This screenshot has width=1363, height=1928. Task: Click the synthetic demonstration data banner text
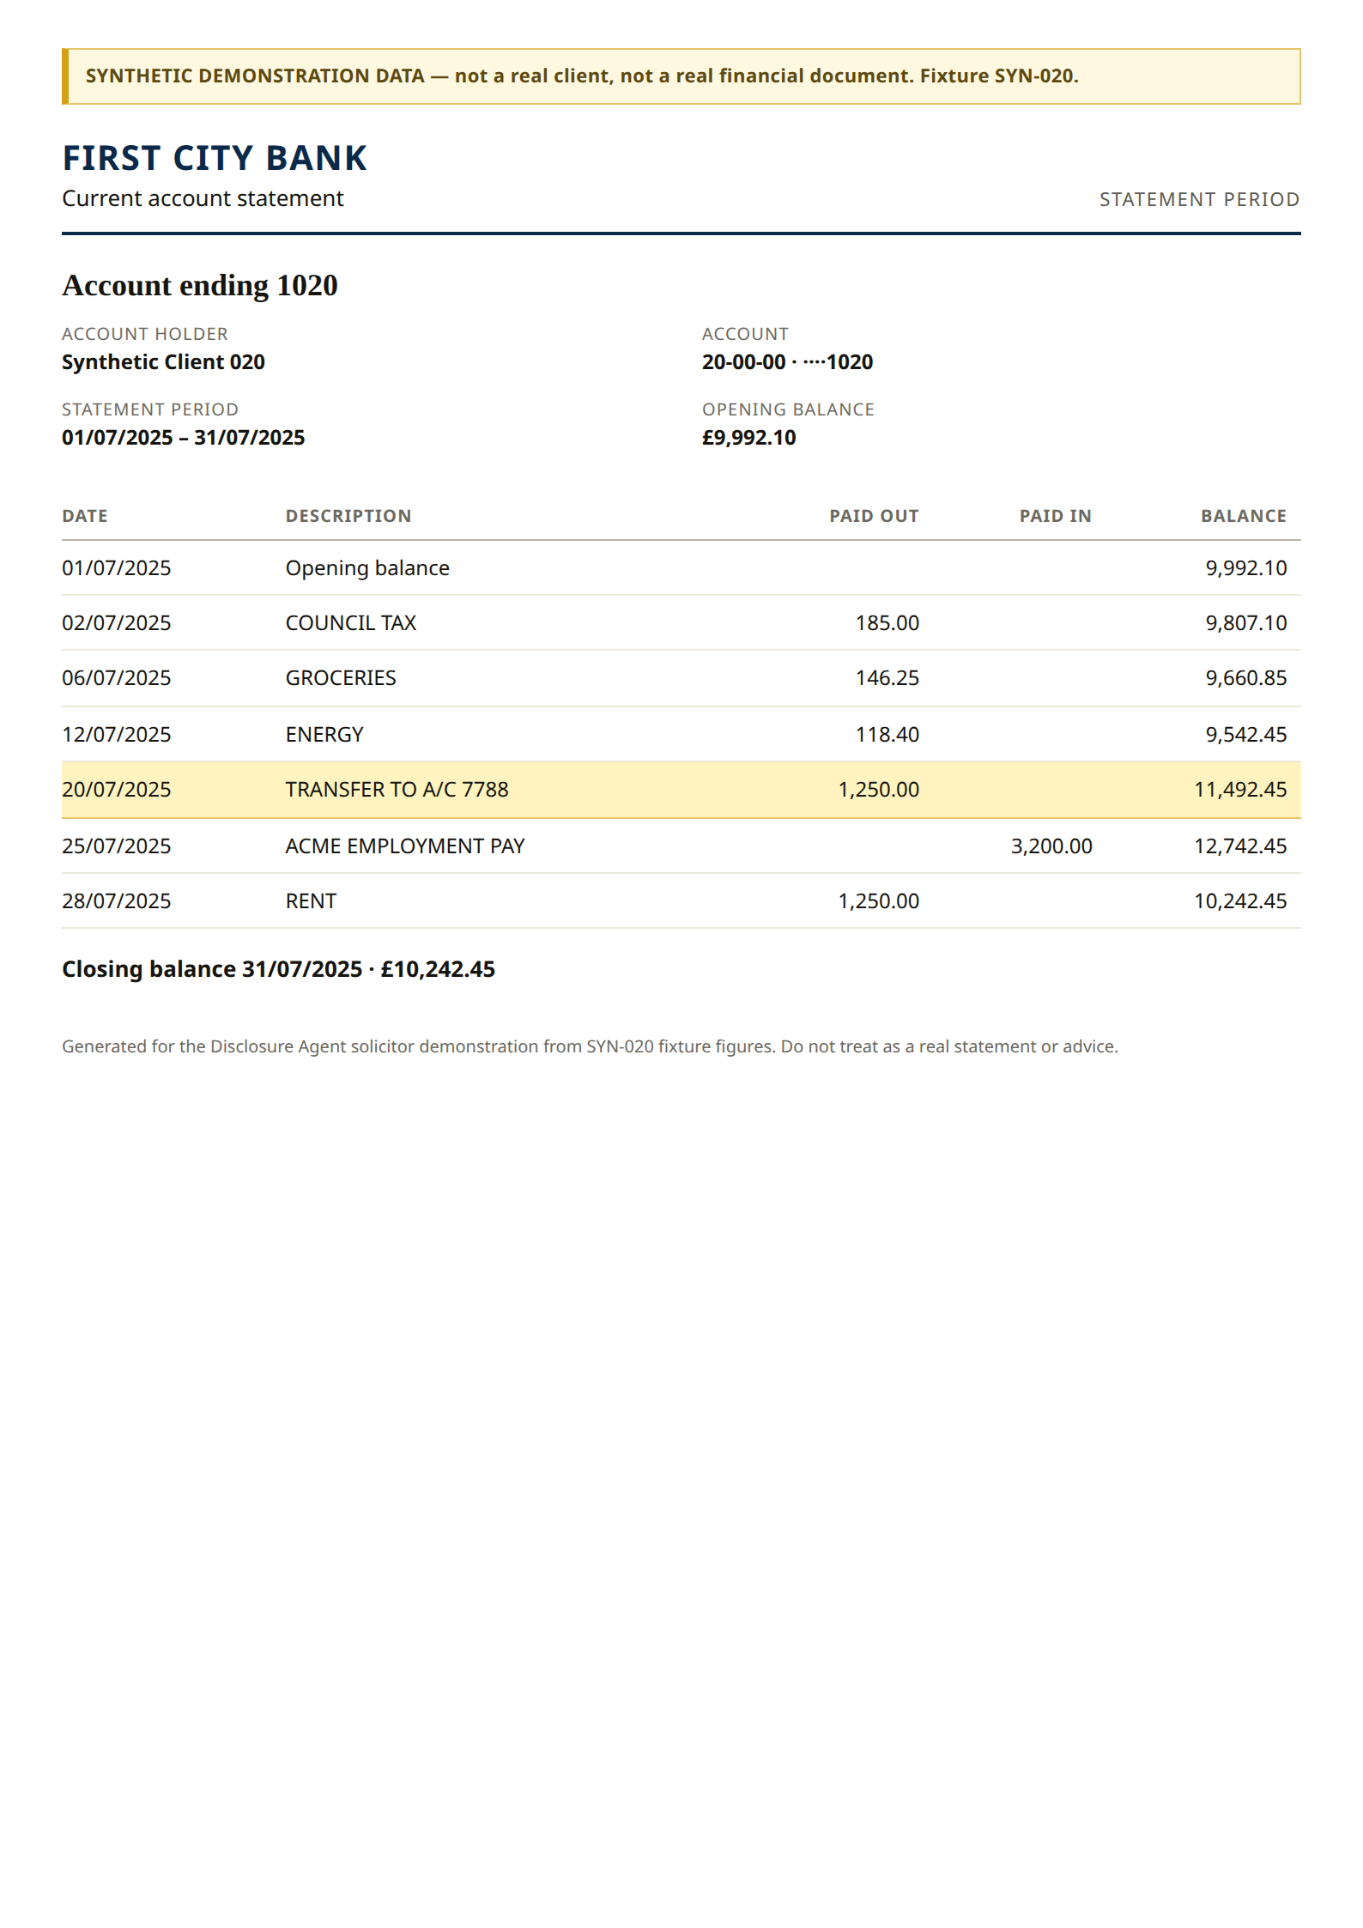pos(582,76)
